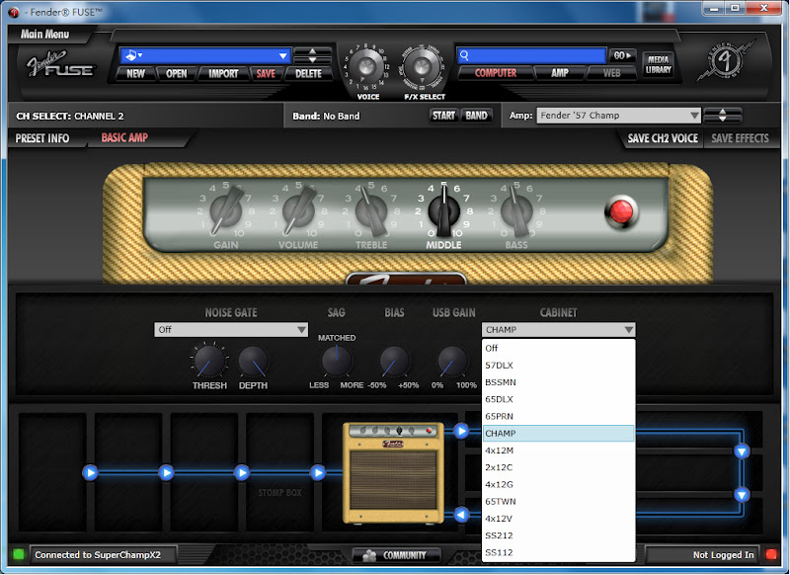Image resolution: width=790 pixels, height=575 pixels.
Task: Turn the F/X SELECT knob
Action: pos(423,67)
